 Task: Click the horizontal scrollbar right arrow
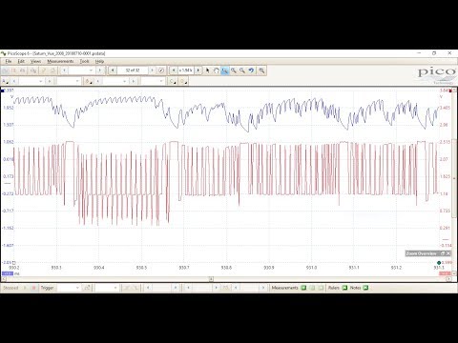click(x=449, y=279)
